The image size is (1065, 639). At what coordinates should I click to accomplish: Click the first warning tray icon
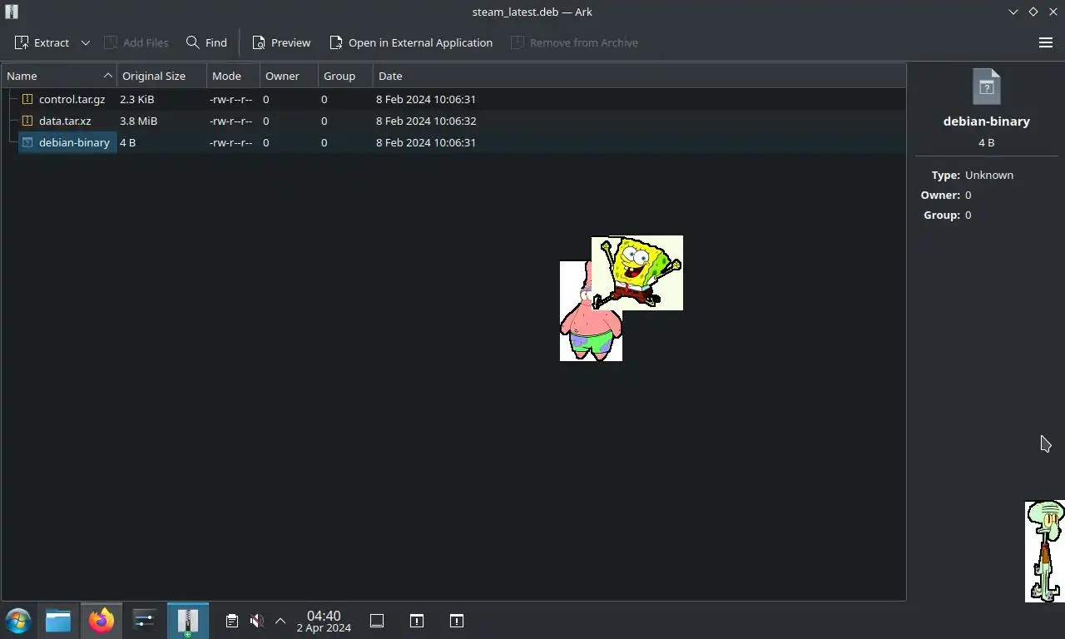click(x=417, y=621)
